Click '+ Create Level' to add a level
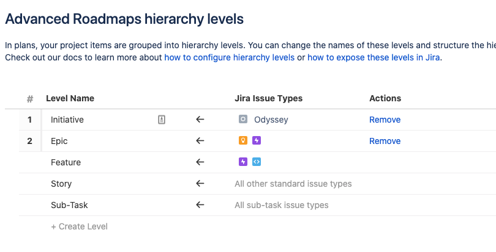 (79, 226)
